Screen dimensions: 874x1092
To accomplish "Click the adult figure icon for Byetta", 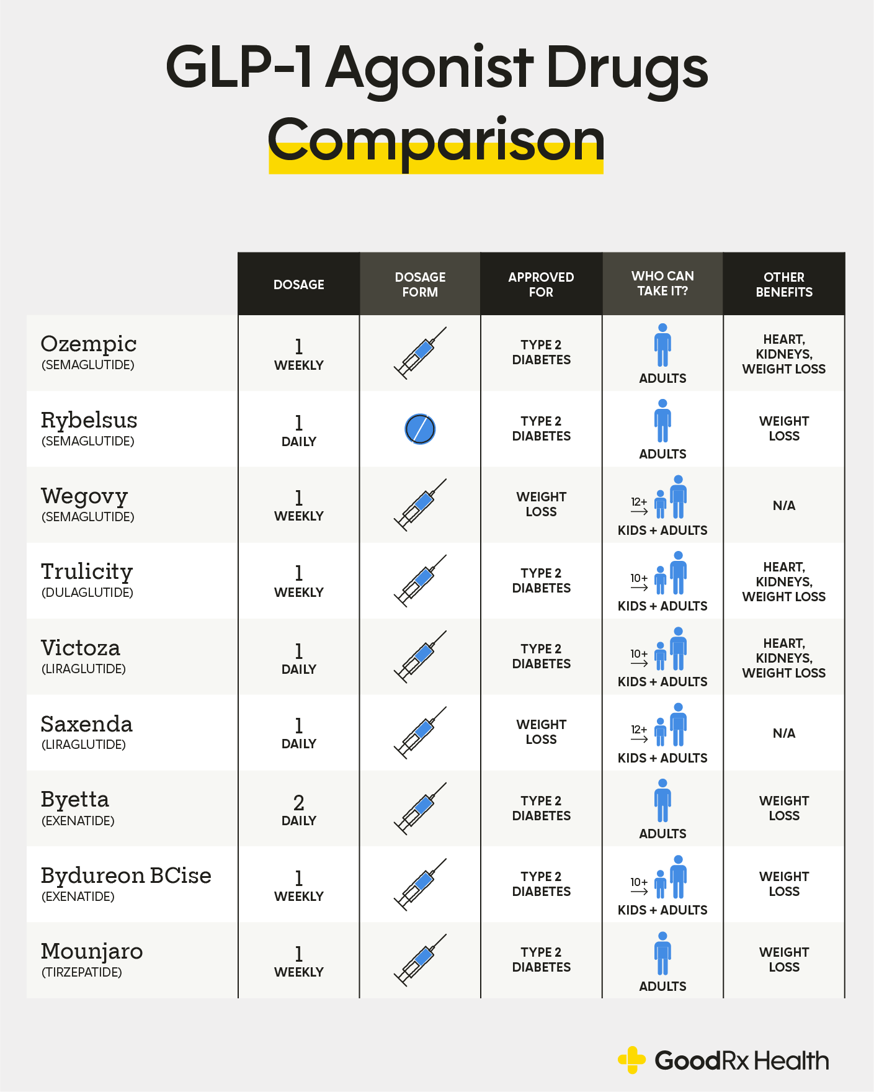I will pyautogui.click(x=662, y=801).
